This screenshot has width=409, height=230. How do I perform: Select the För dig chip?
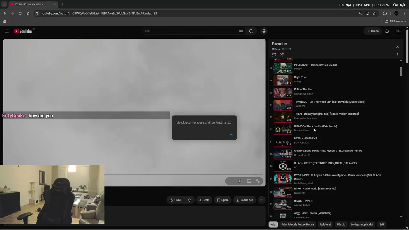click(341, 225)
